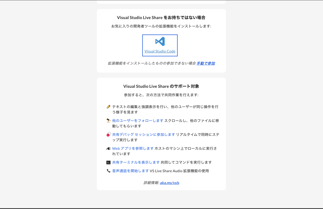Open the Visual Studio Code link
The width and height of the screenshot is (323, 209).
(x=160, y=51)
